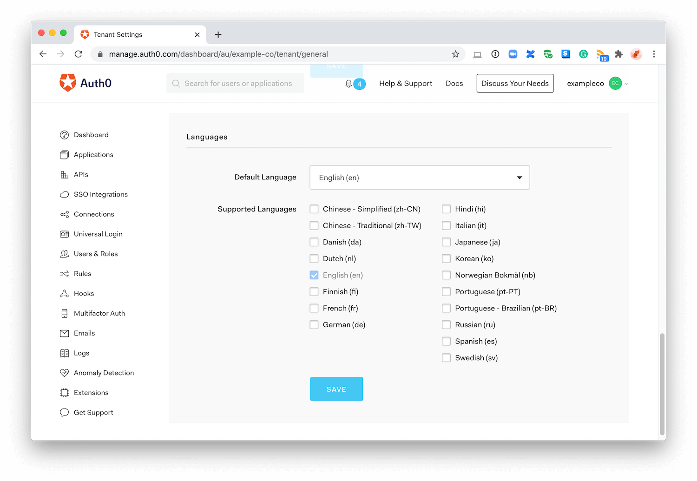Screen dimensions: 697x481
Task: Click the Hooks icon in sidebar
Action: point(64,294)
